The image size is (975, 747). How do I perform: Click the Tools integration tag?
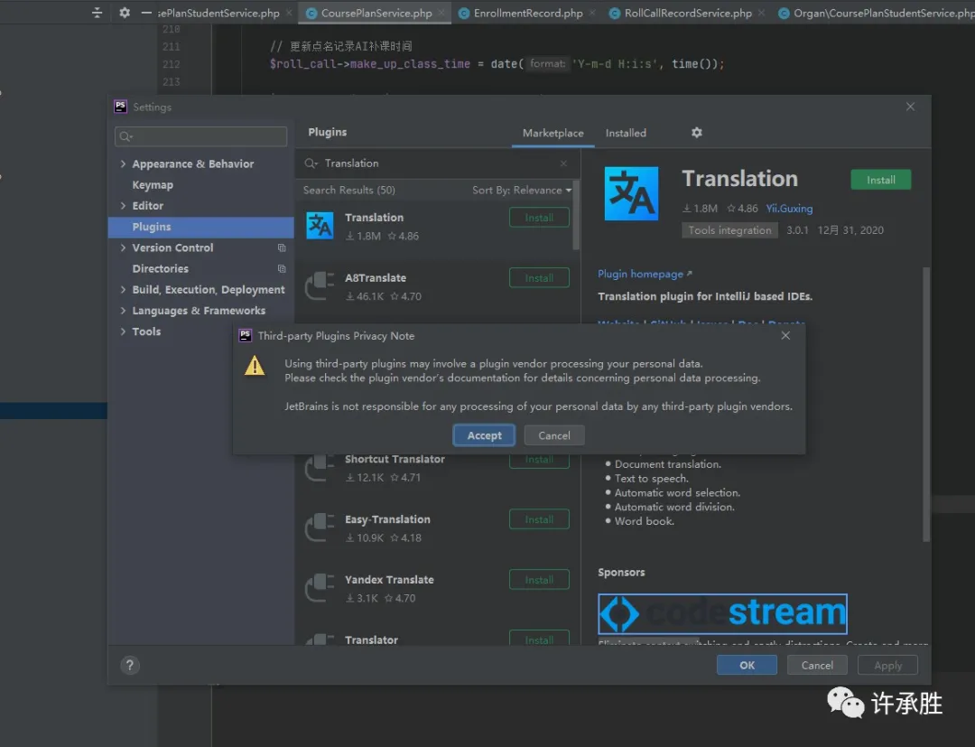(x=729, y=230)
